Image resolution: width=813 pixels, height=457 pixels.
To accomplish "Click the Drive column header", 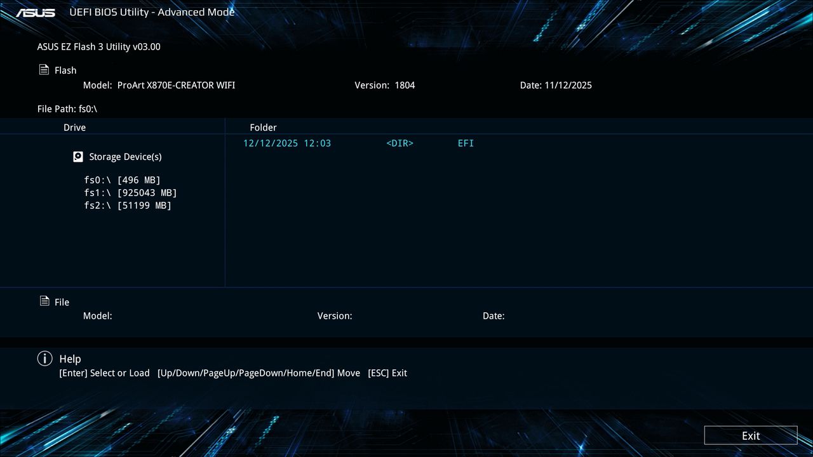I will coord(74,127).
